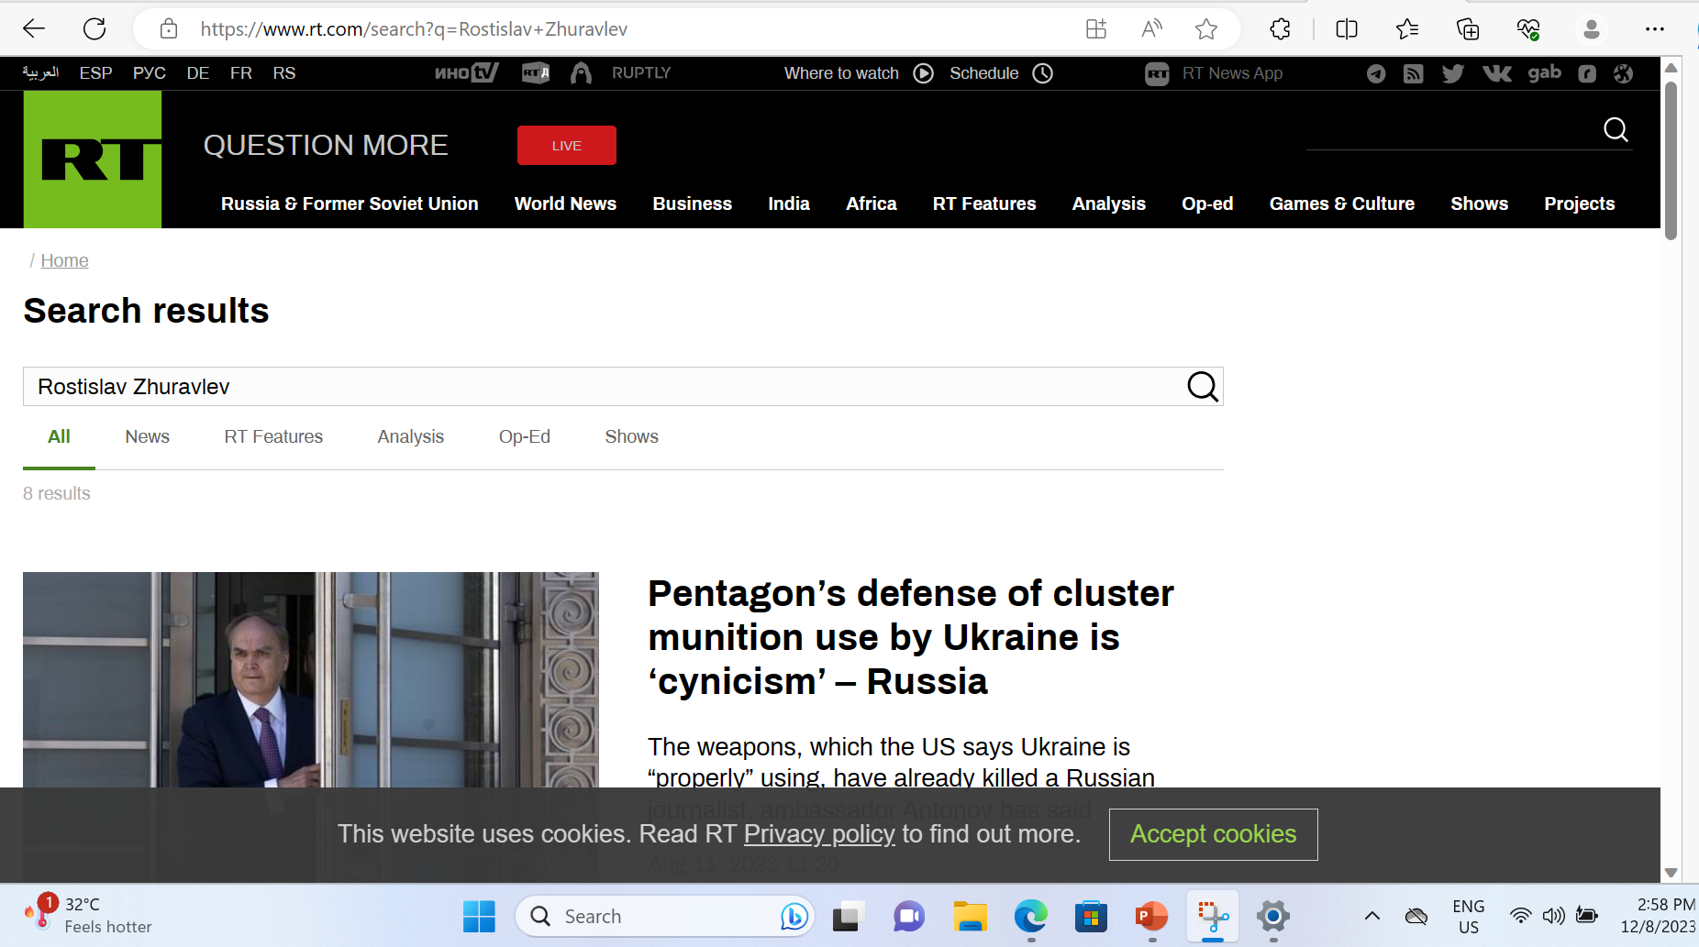Open the RT Documentary icon
This screenshot has height=947, width=1699.
[x=536, y=73]
